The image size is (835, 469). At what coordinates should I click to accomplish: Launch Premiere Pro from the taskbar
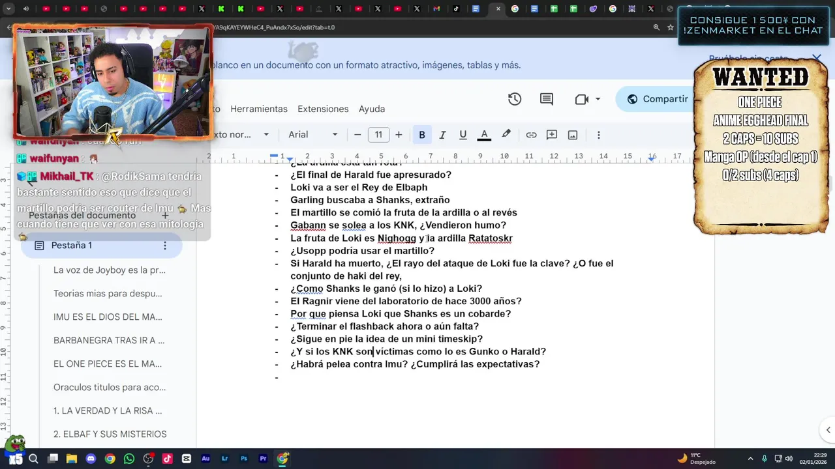point(263,459)
